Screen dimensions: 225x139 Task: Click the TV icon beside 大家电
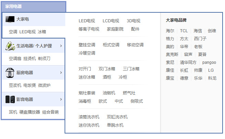(x=10, y=19)
